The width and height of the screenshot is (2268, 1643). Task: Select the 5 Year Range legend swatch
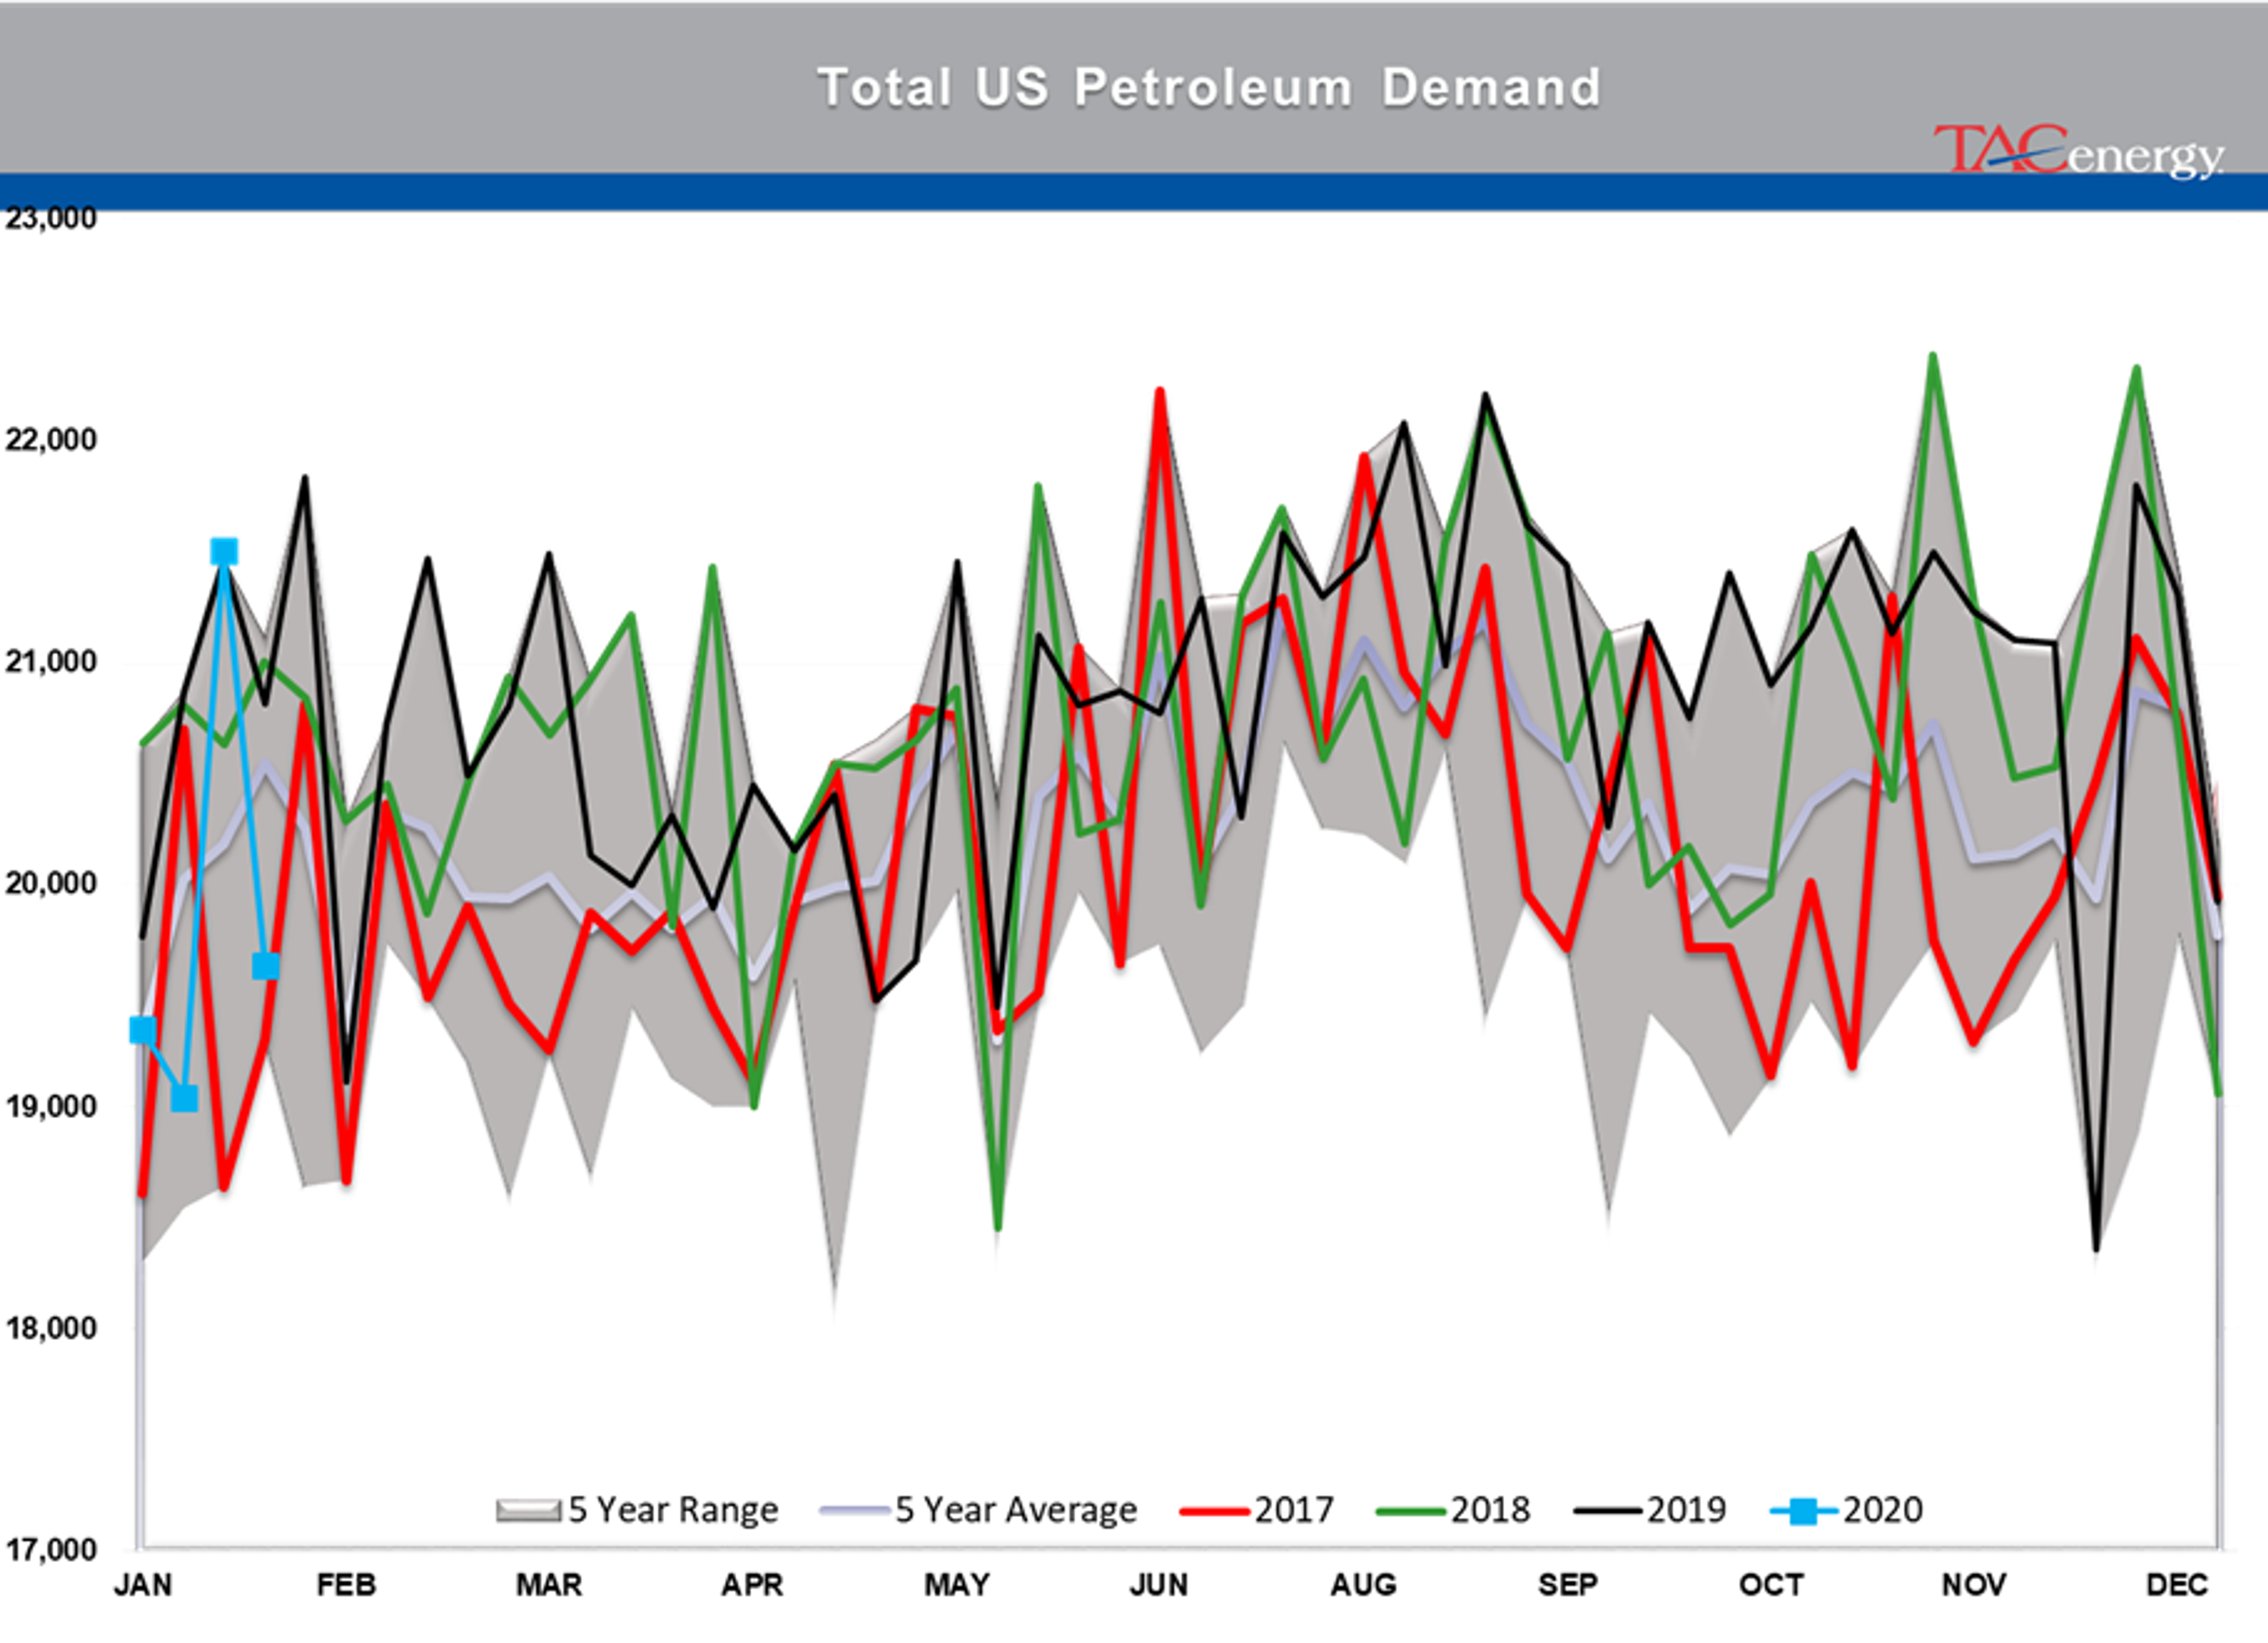point(528,1510)
